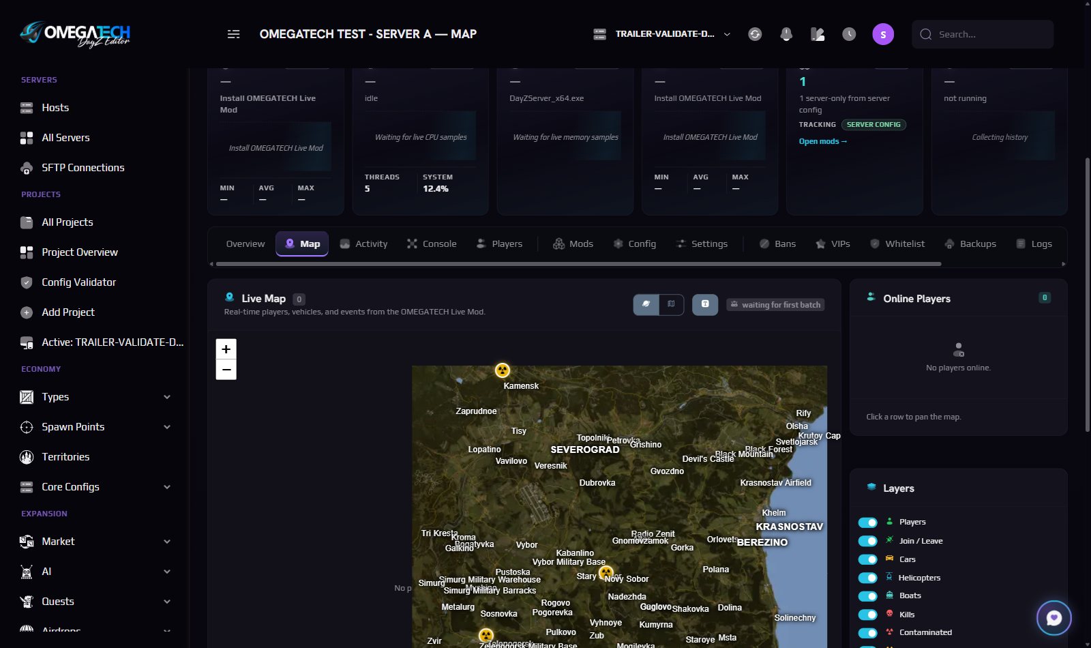Expand the Quests sidebar section
The image size is (1091, 648).
(95, 602)
